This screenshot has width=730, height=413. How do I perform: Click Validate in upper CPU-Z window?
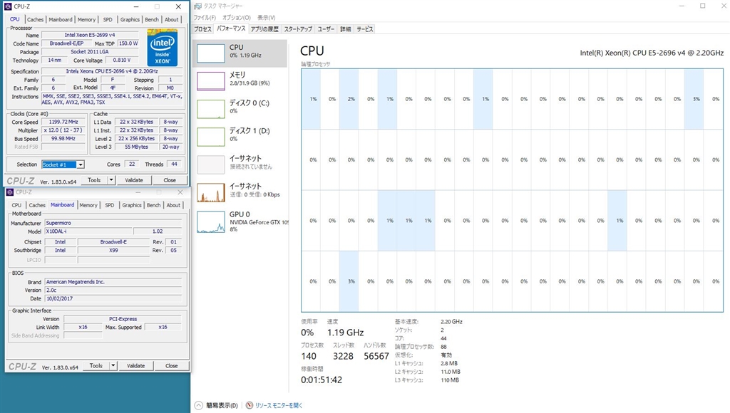click(134, 180)
